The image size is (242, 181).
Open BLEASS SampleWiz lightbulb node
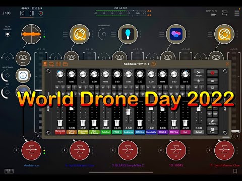[128, 34]
